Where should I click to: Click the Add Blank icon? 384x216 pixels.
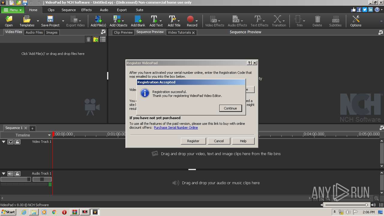(138, 21)
